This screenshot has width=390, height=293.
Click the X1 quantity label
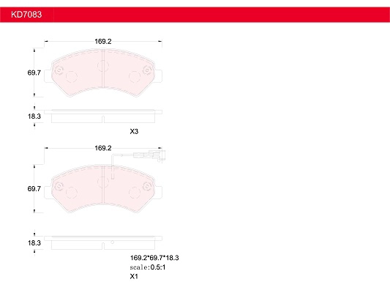(134, 276)
